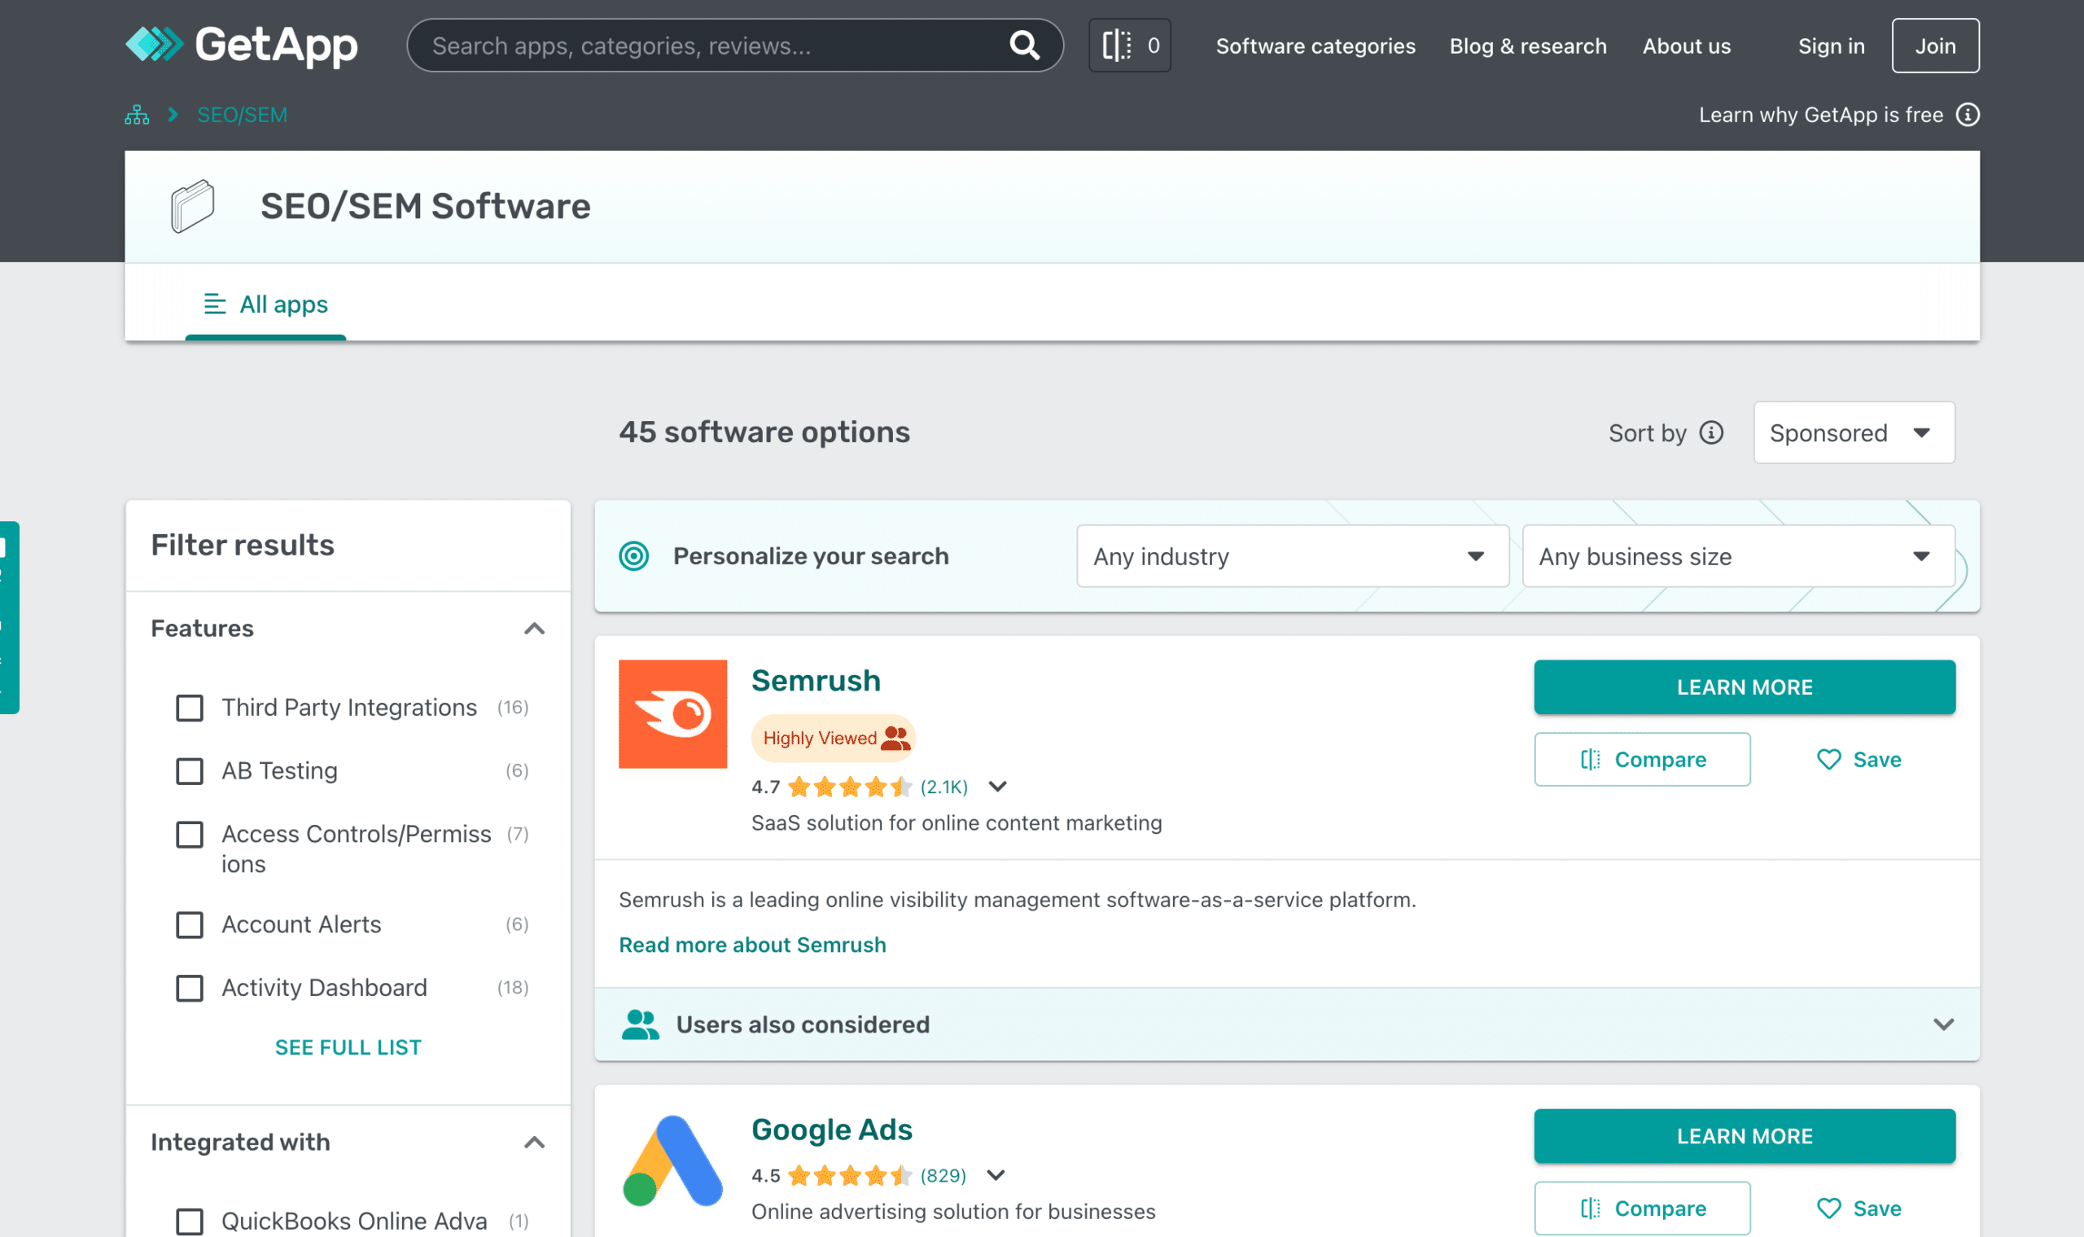Open the Sponsored sort dropdown
This screenshot has height=1237, width=2084.
(1853, 432)
